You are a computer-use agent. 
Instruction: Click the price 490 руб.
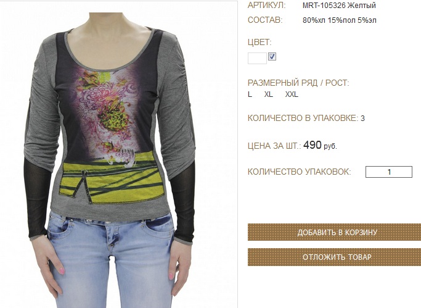[320, 146]
